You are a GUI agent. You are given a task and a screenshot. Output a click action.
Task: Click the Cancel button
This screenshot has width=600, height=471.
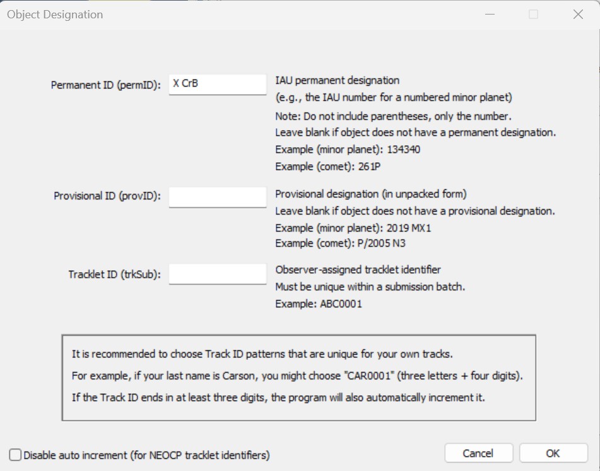[478, 453]
